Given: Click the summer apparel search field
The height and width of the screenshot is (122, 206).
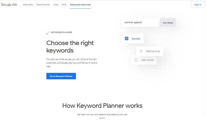Looking at the screenshot, I should pos(140,23).
